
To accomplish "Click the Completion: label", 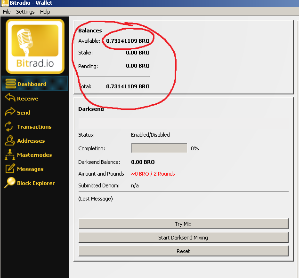I will pyautogui.click(x=91, y=148).
